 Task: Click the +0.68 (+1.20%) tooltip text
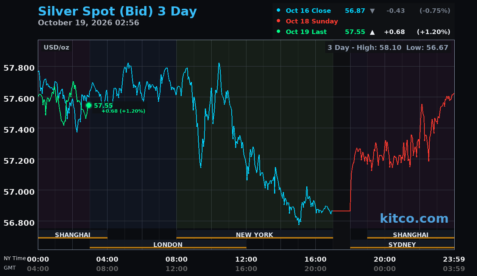123,111
